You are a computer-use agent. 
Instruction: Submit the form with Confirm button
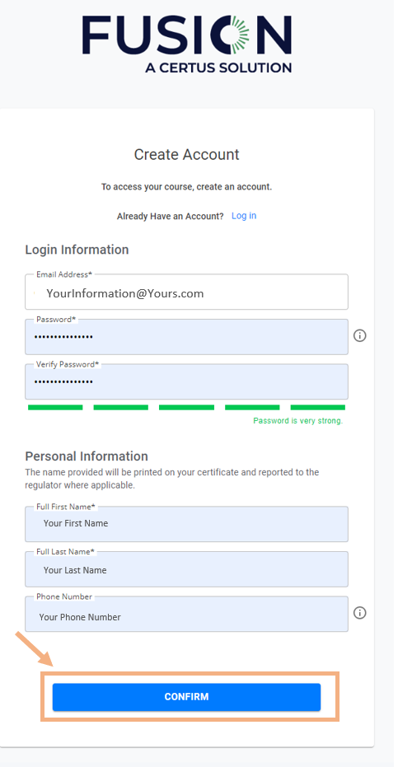click(186, 697)
